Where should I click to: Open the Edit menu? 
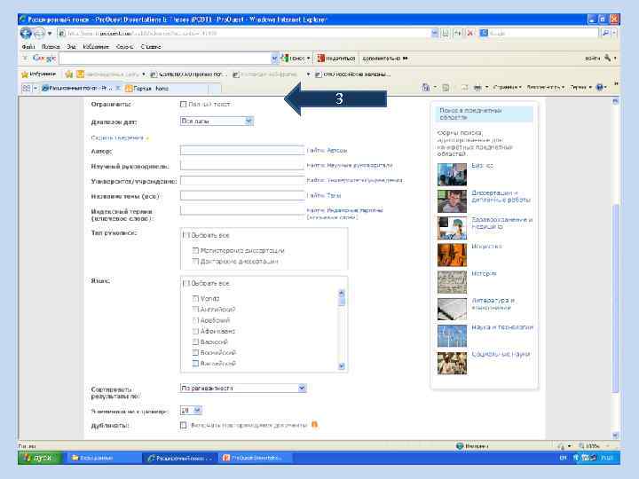(51, 46)
